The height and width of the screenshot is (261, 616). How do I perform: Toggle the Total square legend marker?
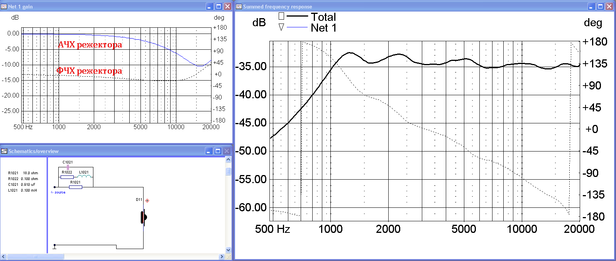coord(281,16)
